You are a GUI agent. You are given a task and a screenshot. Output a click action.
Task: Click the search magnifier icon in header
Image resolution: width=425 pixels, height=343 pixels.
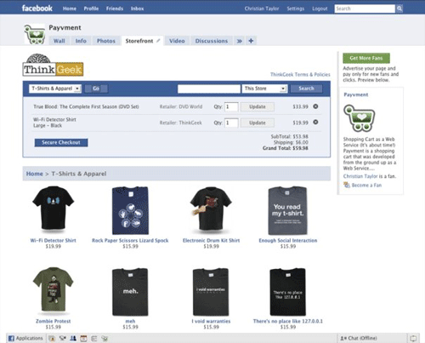(399, 9)
